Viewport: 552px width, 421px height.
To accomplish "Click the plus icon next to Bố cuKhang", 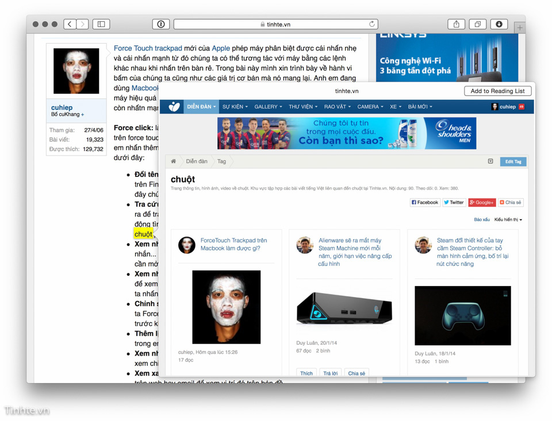I will tap(82, 114).
